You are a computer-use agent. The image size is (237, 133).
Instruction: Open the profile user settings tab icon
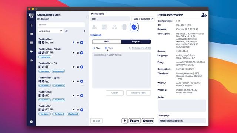tap(95, 27)
